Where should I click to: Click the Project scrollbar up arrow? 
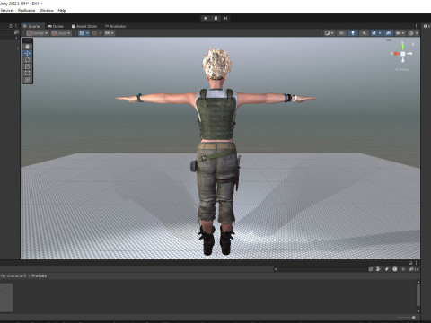tap(418, 282)
